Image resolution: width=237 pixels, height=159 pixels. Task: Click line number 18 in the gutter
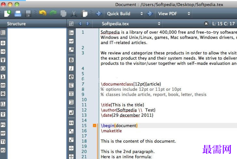pos(84,141)
